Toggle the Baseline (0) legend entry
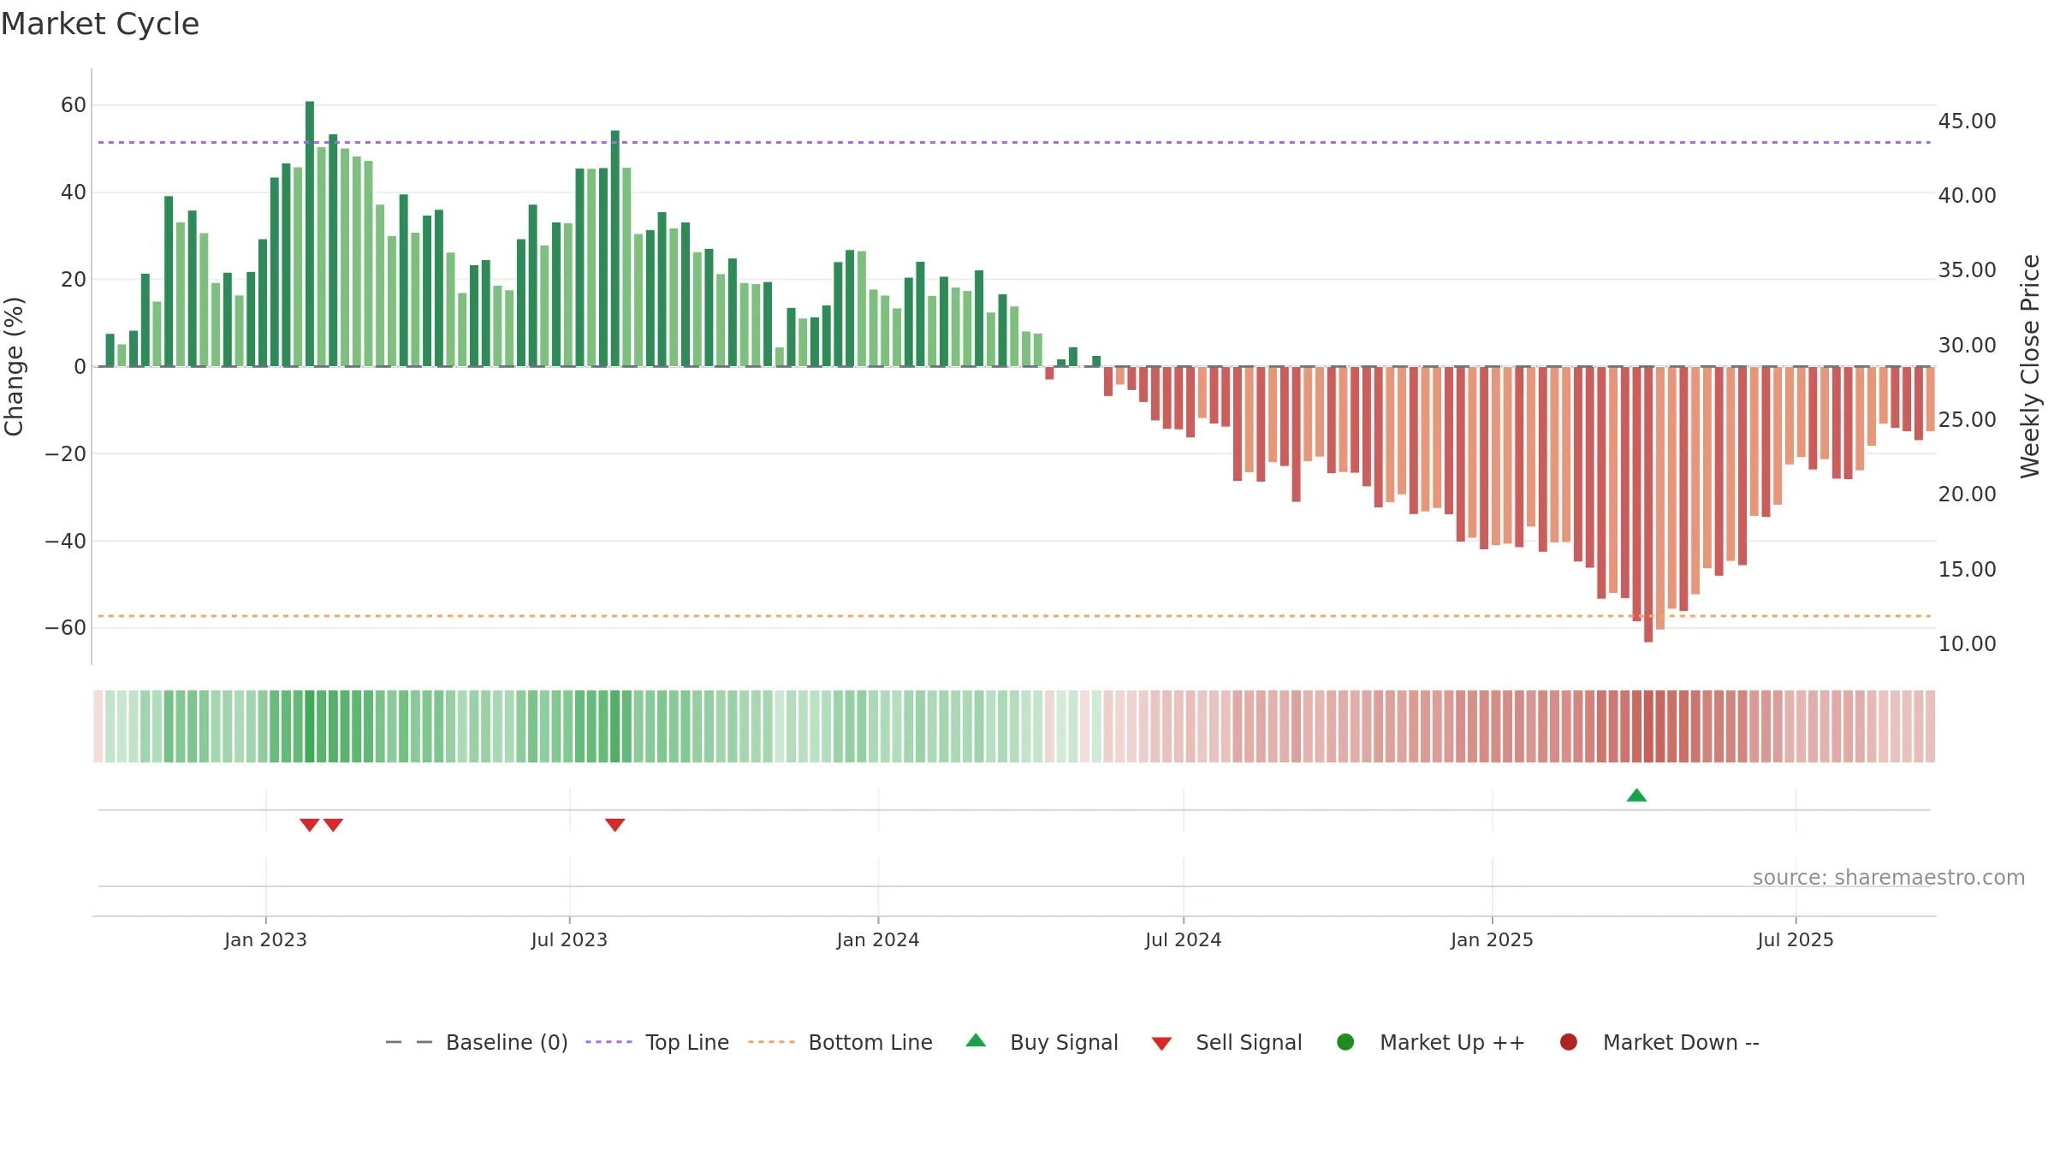 coord(477,1043)
